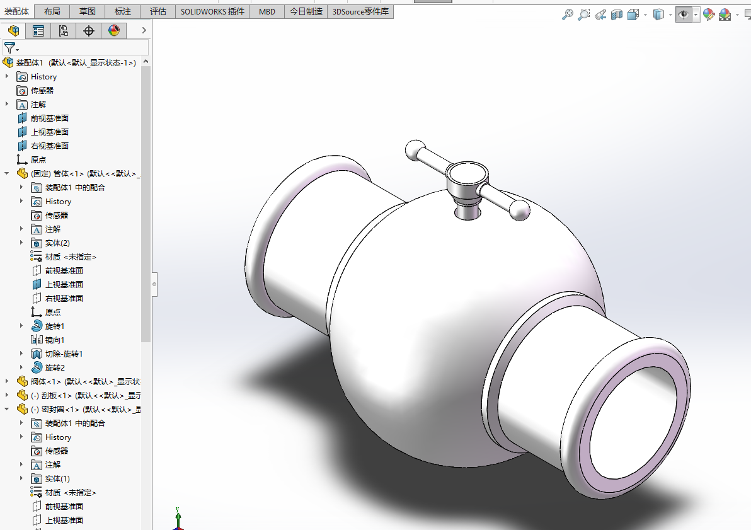751x530 pixels.
Task: Open the View Orientation cube icon
Action: pyautogui.click(x=633, y=15)
